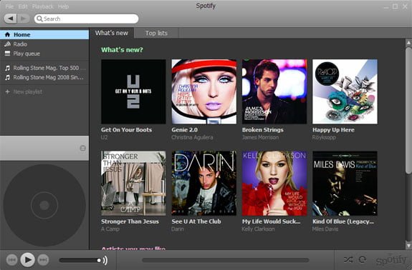Select Home in the sidebar
Viewport: 412px width, 270px height.
tap(44, 34)
